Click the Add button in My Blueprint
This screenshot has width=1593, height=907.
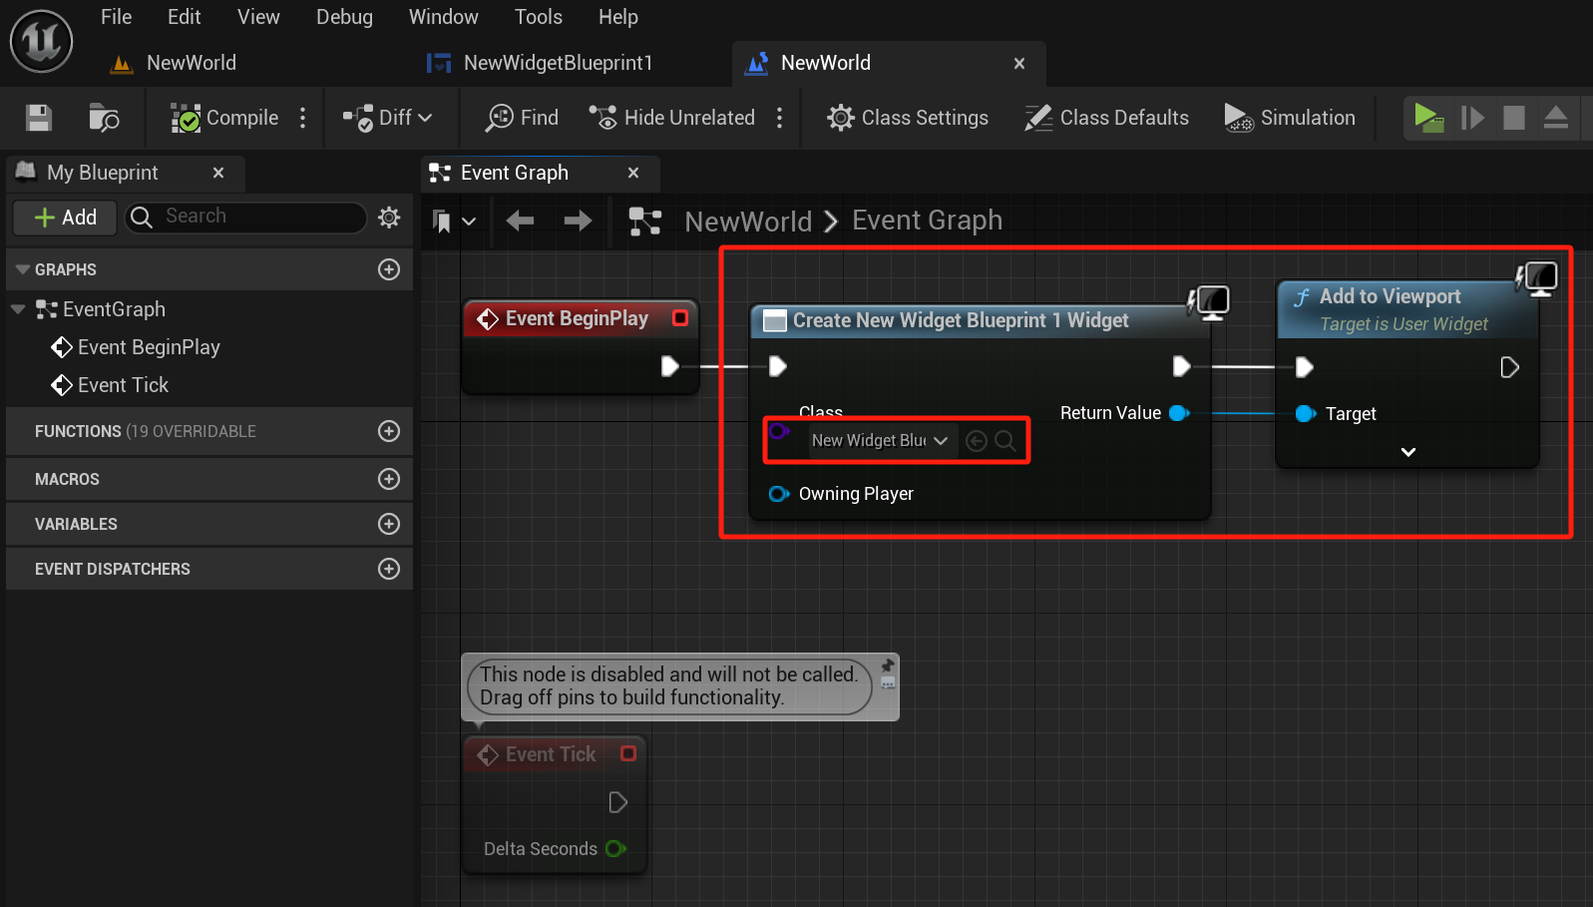tap(66, 218)
